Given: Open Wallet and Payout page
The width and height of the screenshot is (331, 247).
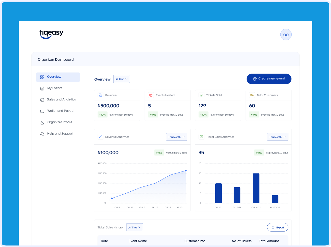Looking at the screenshot, I should click(x=58, y=111).
